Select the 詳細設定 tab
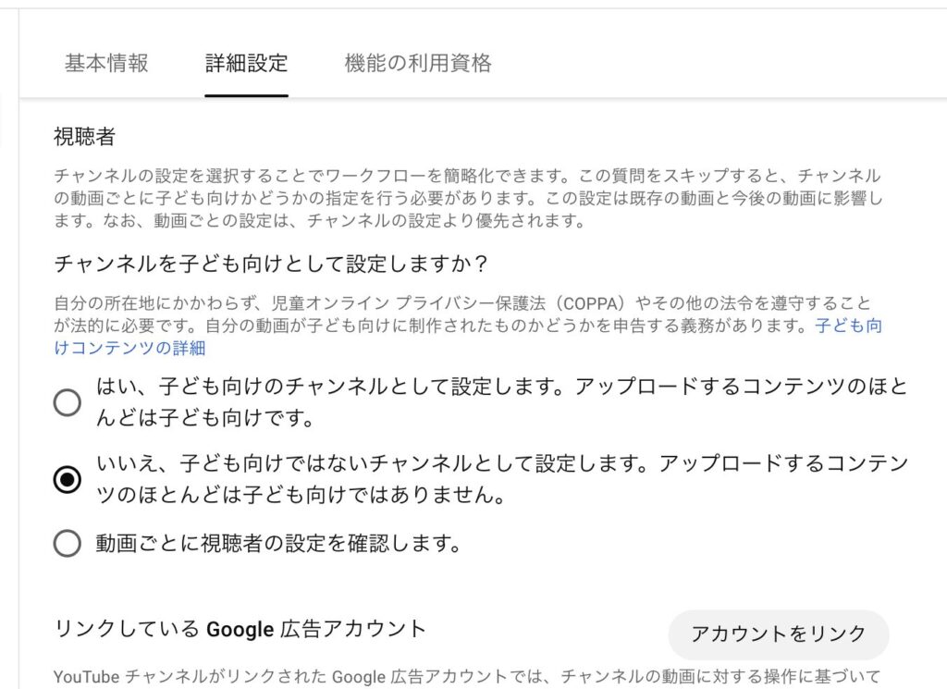This screenshot has width=947, height=689. pyautogui.click(x=247, y=63)
